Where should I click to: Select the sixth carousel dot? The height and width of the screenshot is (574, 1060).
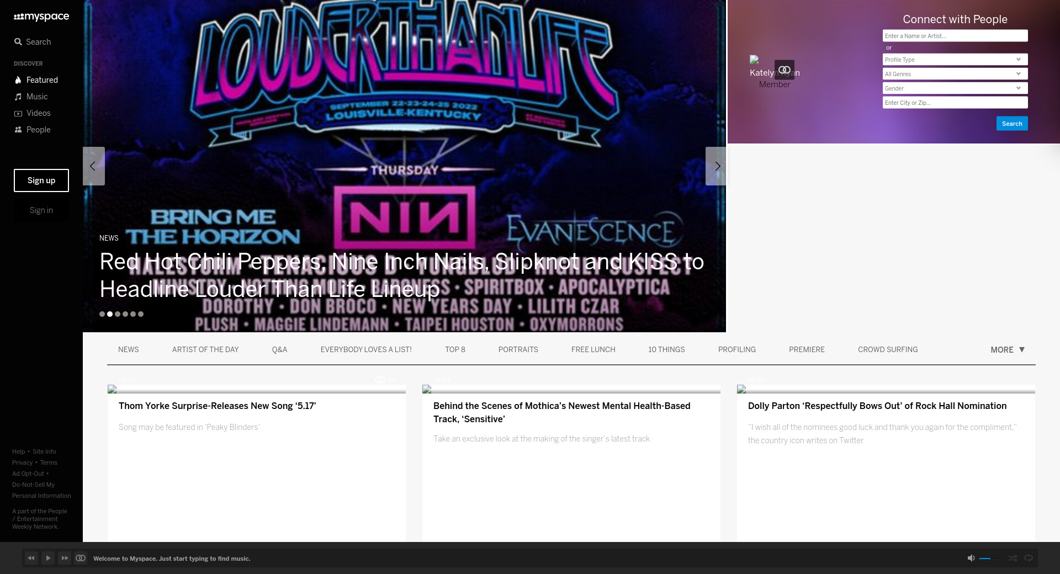coord(141,314)
